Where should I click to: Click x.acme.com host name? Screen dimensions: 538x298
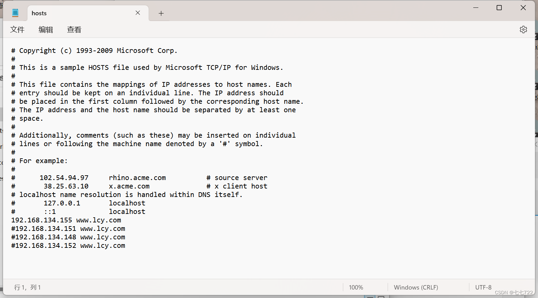click(129, 186)
